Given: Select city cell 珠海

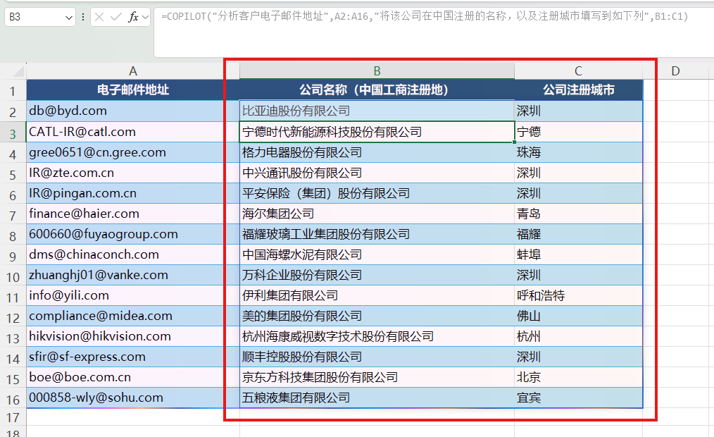Looking at the screenshot, I should 578,152.
